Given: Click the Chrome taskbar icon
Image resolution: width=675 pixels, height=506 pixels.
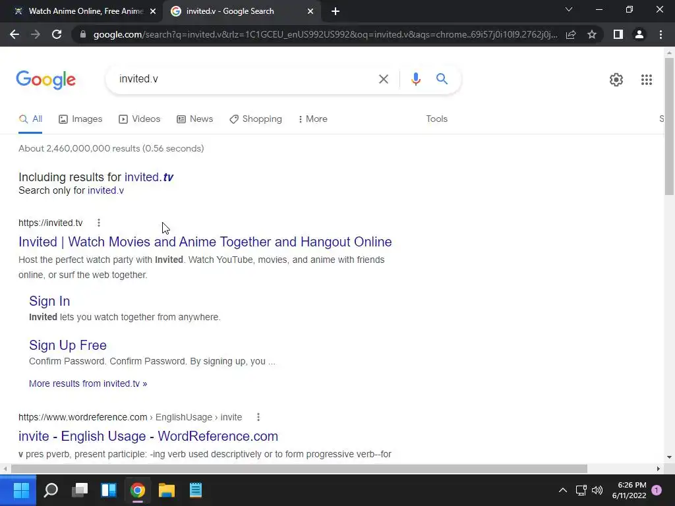Looking at the screenshot, I should (138, 490).
